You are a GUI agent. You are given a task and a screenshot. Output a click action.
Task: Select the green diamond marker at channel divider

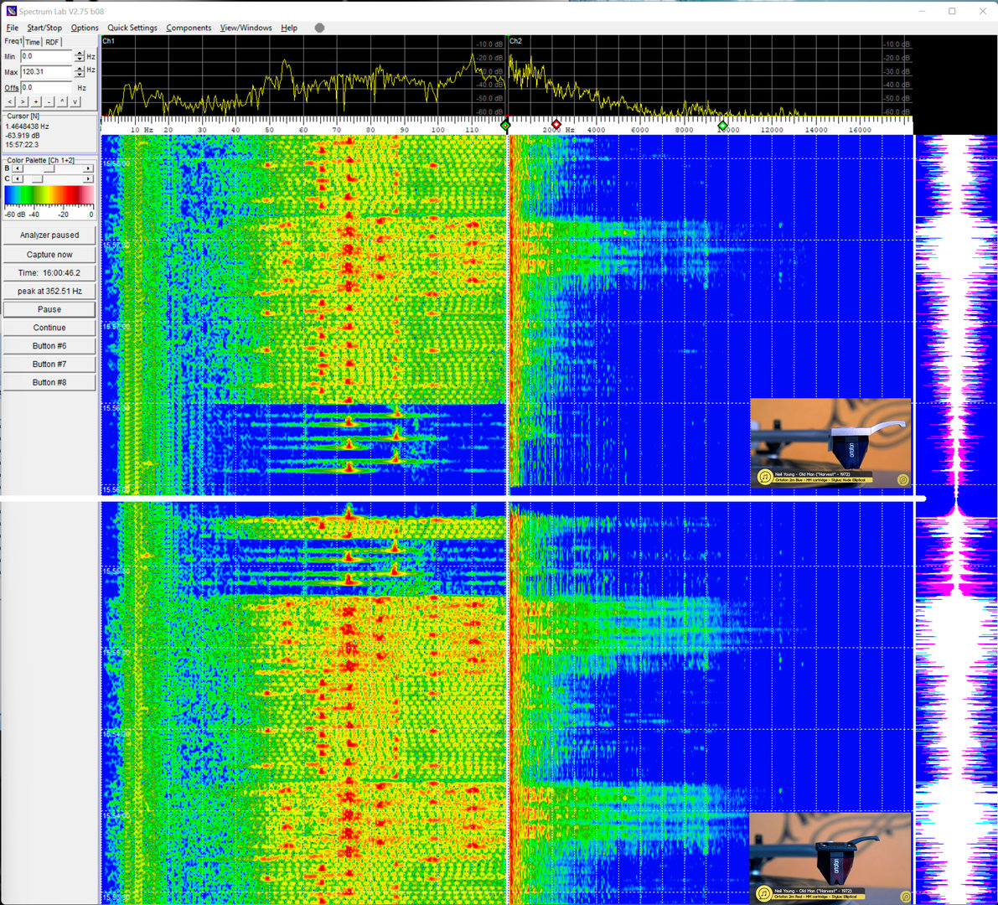coord(506,126)
